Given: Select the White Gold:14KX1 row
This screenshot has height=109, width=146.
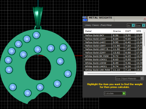Looking at the screenshot, I should tap(113, 66).
